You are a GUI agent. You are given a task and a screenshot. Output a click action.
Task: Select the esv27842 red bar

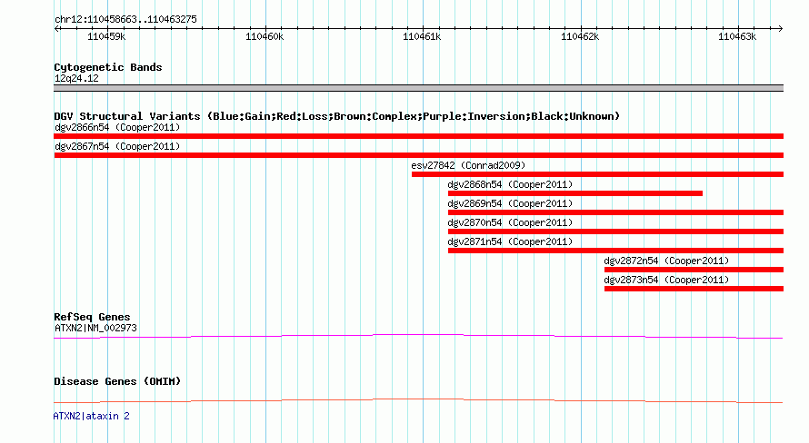point(597,174)
